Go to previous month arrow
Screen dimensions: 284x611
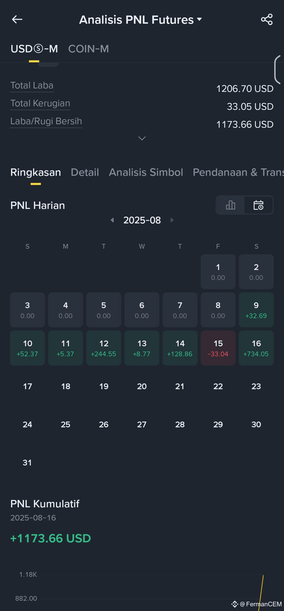click(x=112, y=220)
